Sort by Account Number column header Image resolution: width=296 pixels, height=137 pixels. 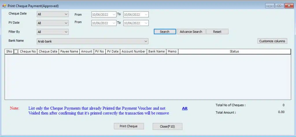[134, 52]
